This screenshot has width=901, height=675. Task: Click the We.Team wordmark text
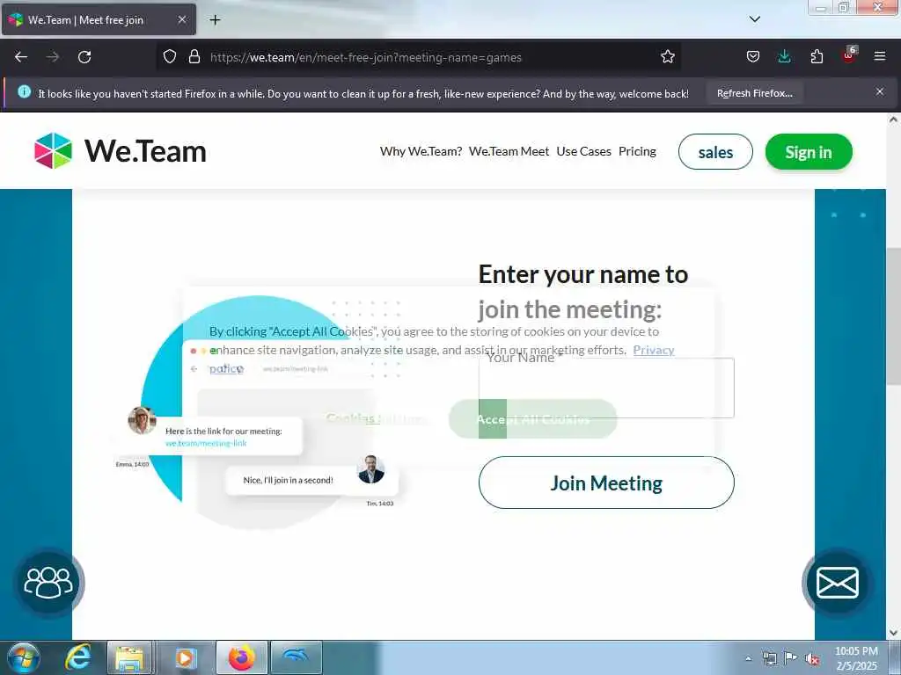tap(145, 151)
